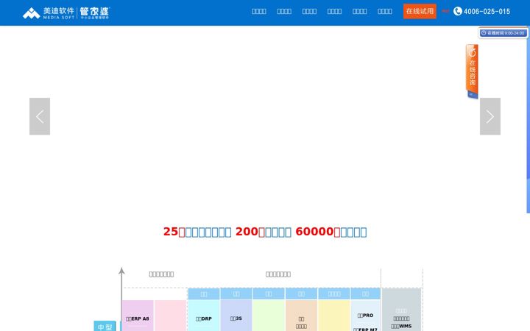Open the vertical 在线咨询 chat banner

tap(472, 71)
